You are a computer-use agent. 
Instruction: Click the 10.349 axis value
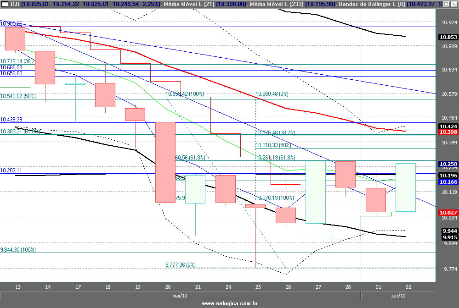click(x=449, y=143)
